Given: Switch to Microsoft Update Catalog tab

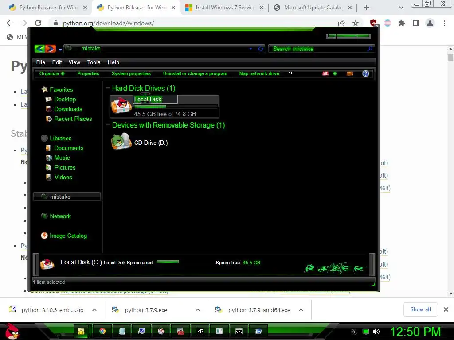Looking at the screenshot, I should pos(313,8).
